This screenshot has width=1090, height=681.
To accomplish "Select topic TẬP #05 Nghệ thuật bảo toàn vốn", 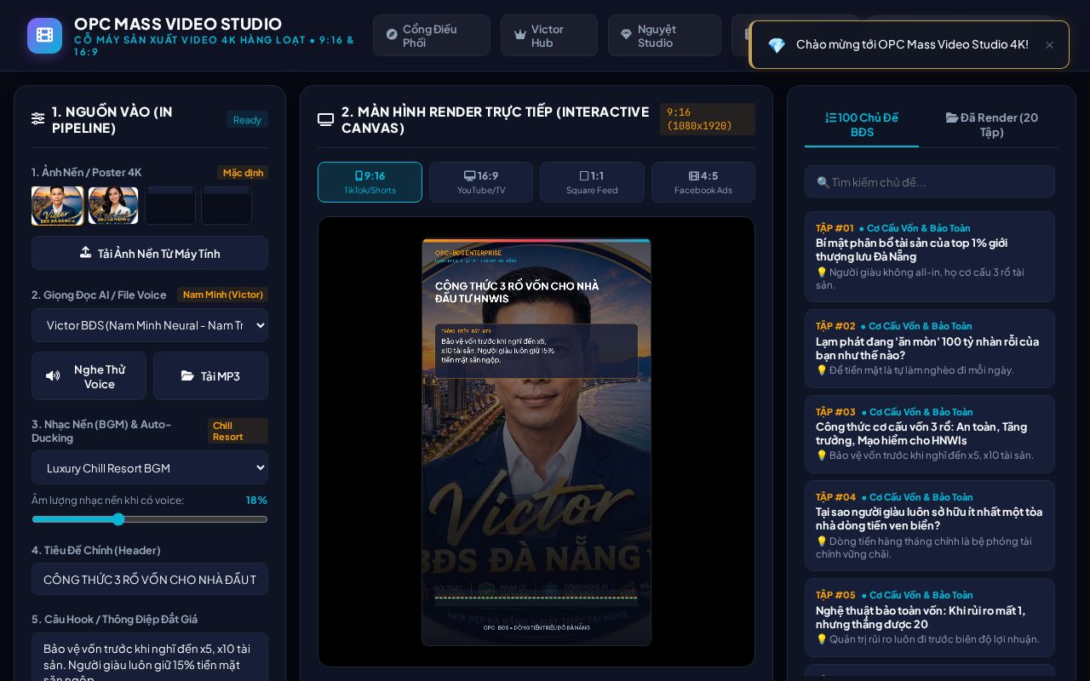I will pos(930,618).
